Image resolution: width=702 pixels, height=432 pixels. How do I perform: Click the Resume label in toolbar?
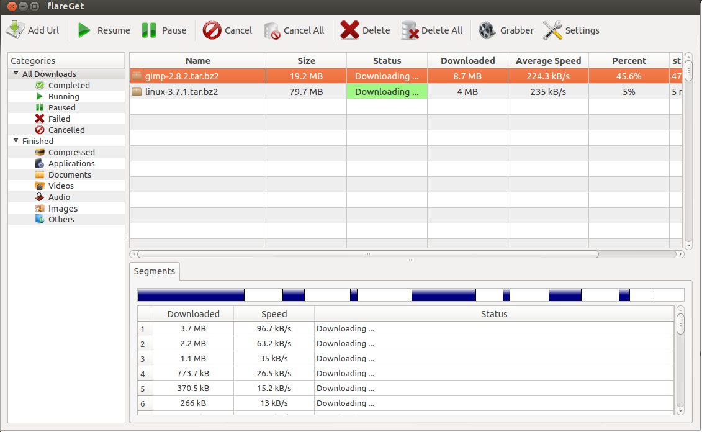[x=114, y=30]
